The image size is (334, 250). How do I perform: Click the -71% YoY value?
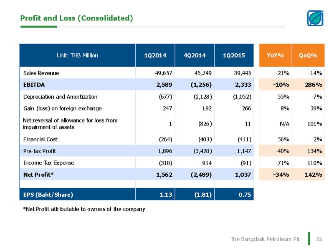click(x=283, y=163)
